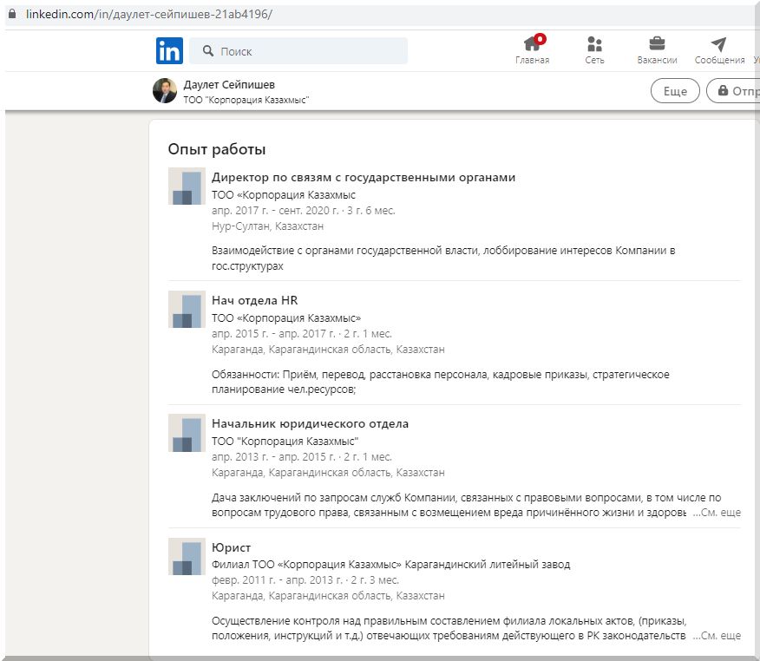Open company logo beside Нач отдела HR

coord(187,309)
